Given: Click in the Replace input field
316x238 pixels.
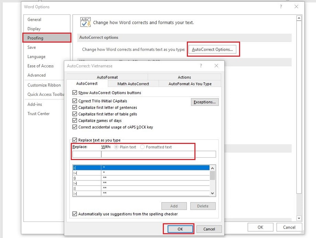Looking at the screenshot, I should pos(87,154).
